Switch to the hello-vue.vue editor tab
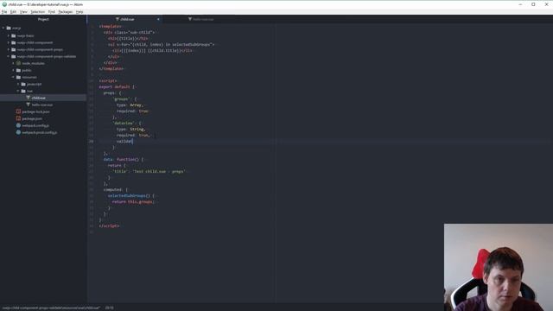553x311 pixels. (x=201, y=19)
